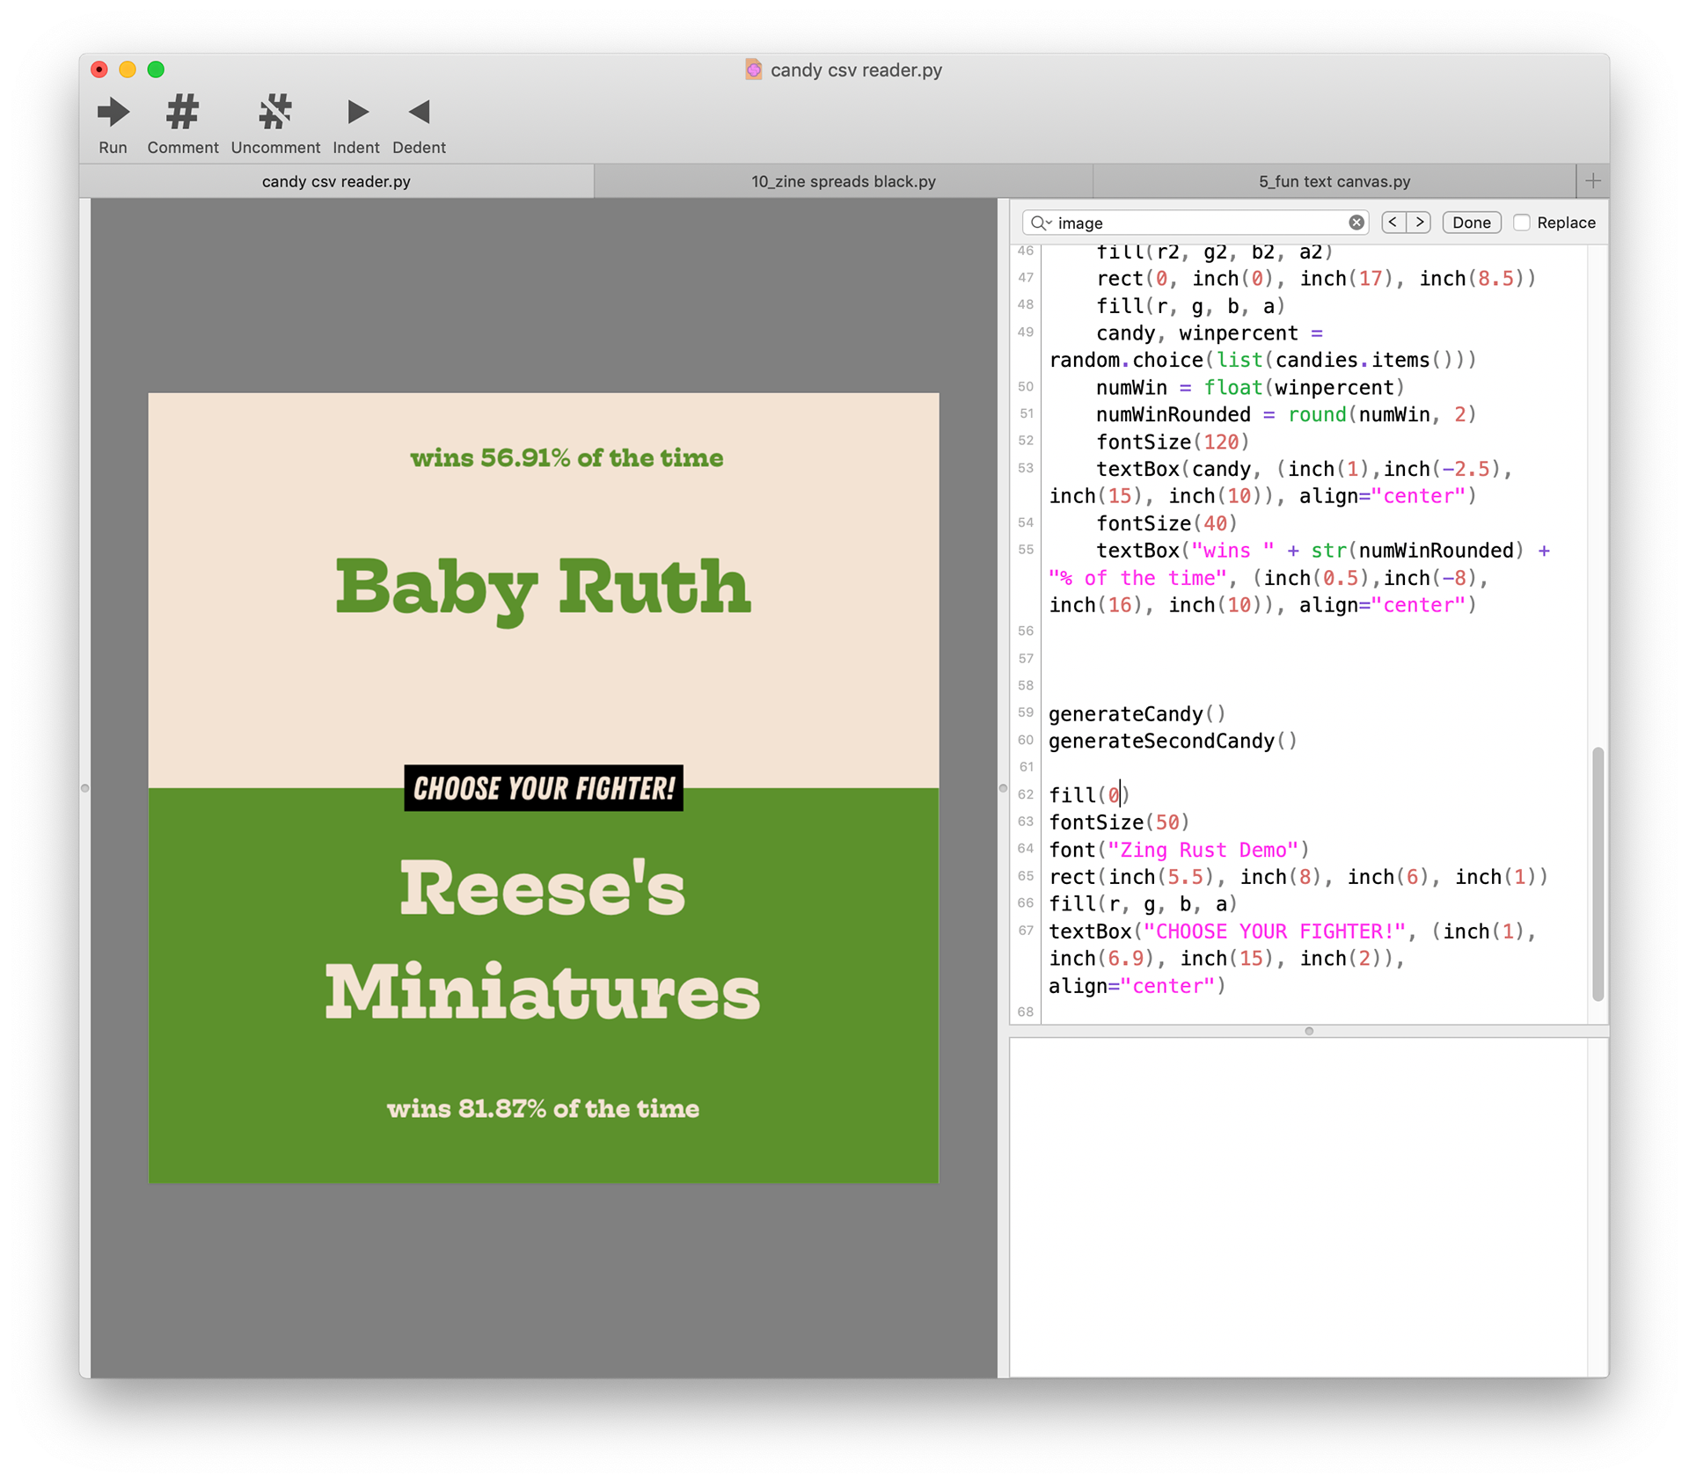Go to next search match
Image resolution: width=1689 pixels, height=1483 pixels.
point(1419,223)
